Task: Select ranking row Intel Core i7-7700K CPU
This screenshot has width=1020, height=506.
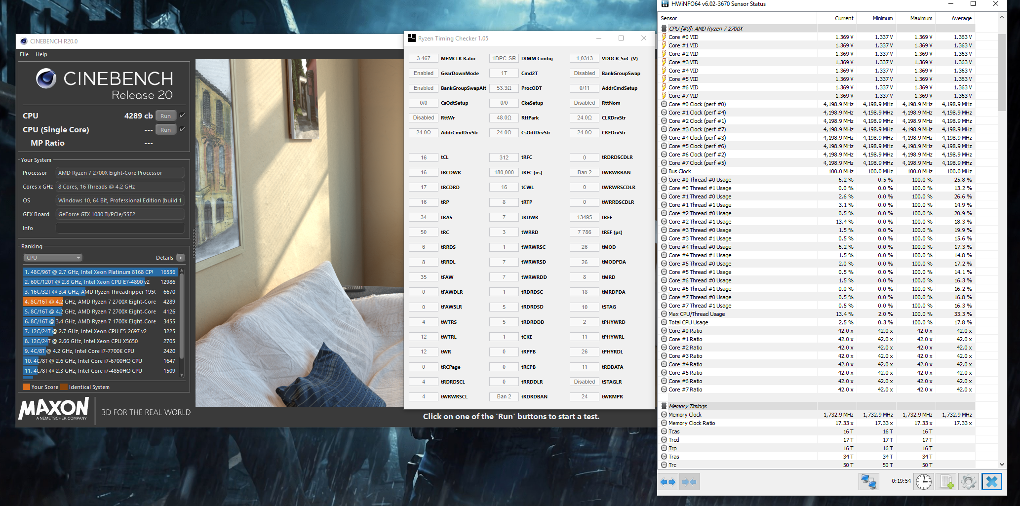Action: tap(100, 351)
